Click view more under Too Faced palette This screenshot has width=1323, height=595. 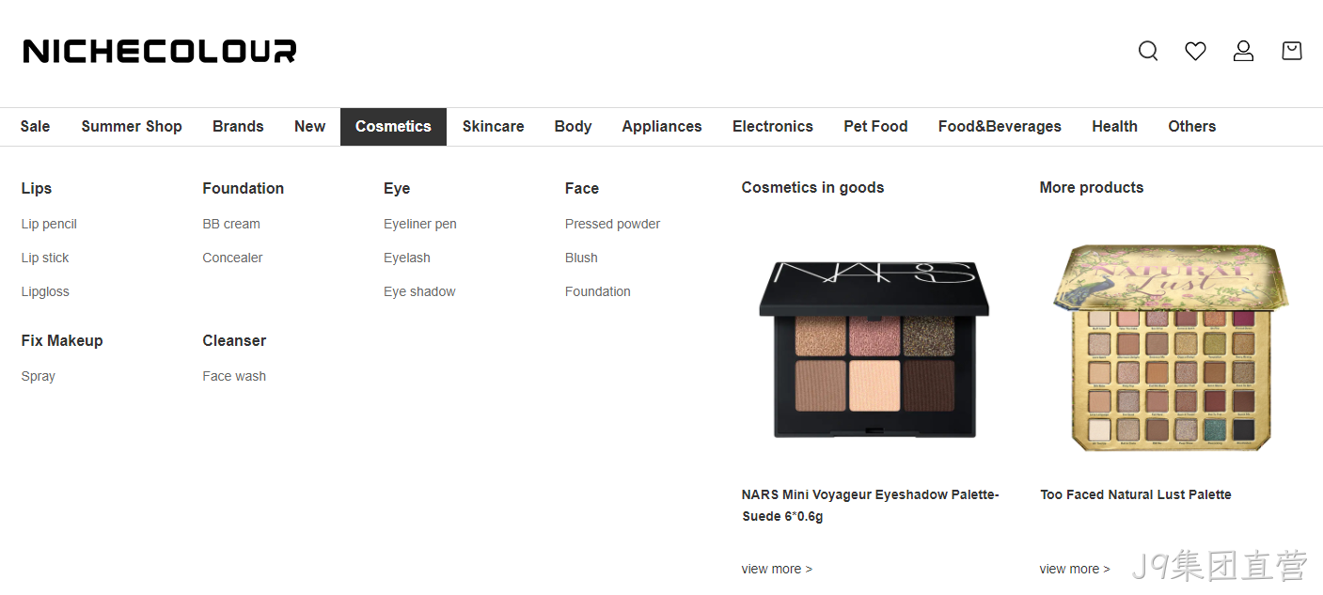click(x=1075, y=569)
